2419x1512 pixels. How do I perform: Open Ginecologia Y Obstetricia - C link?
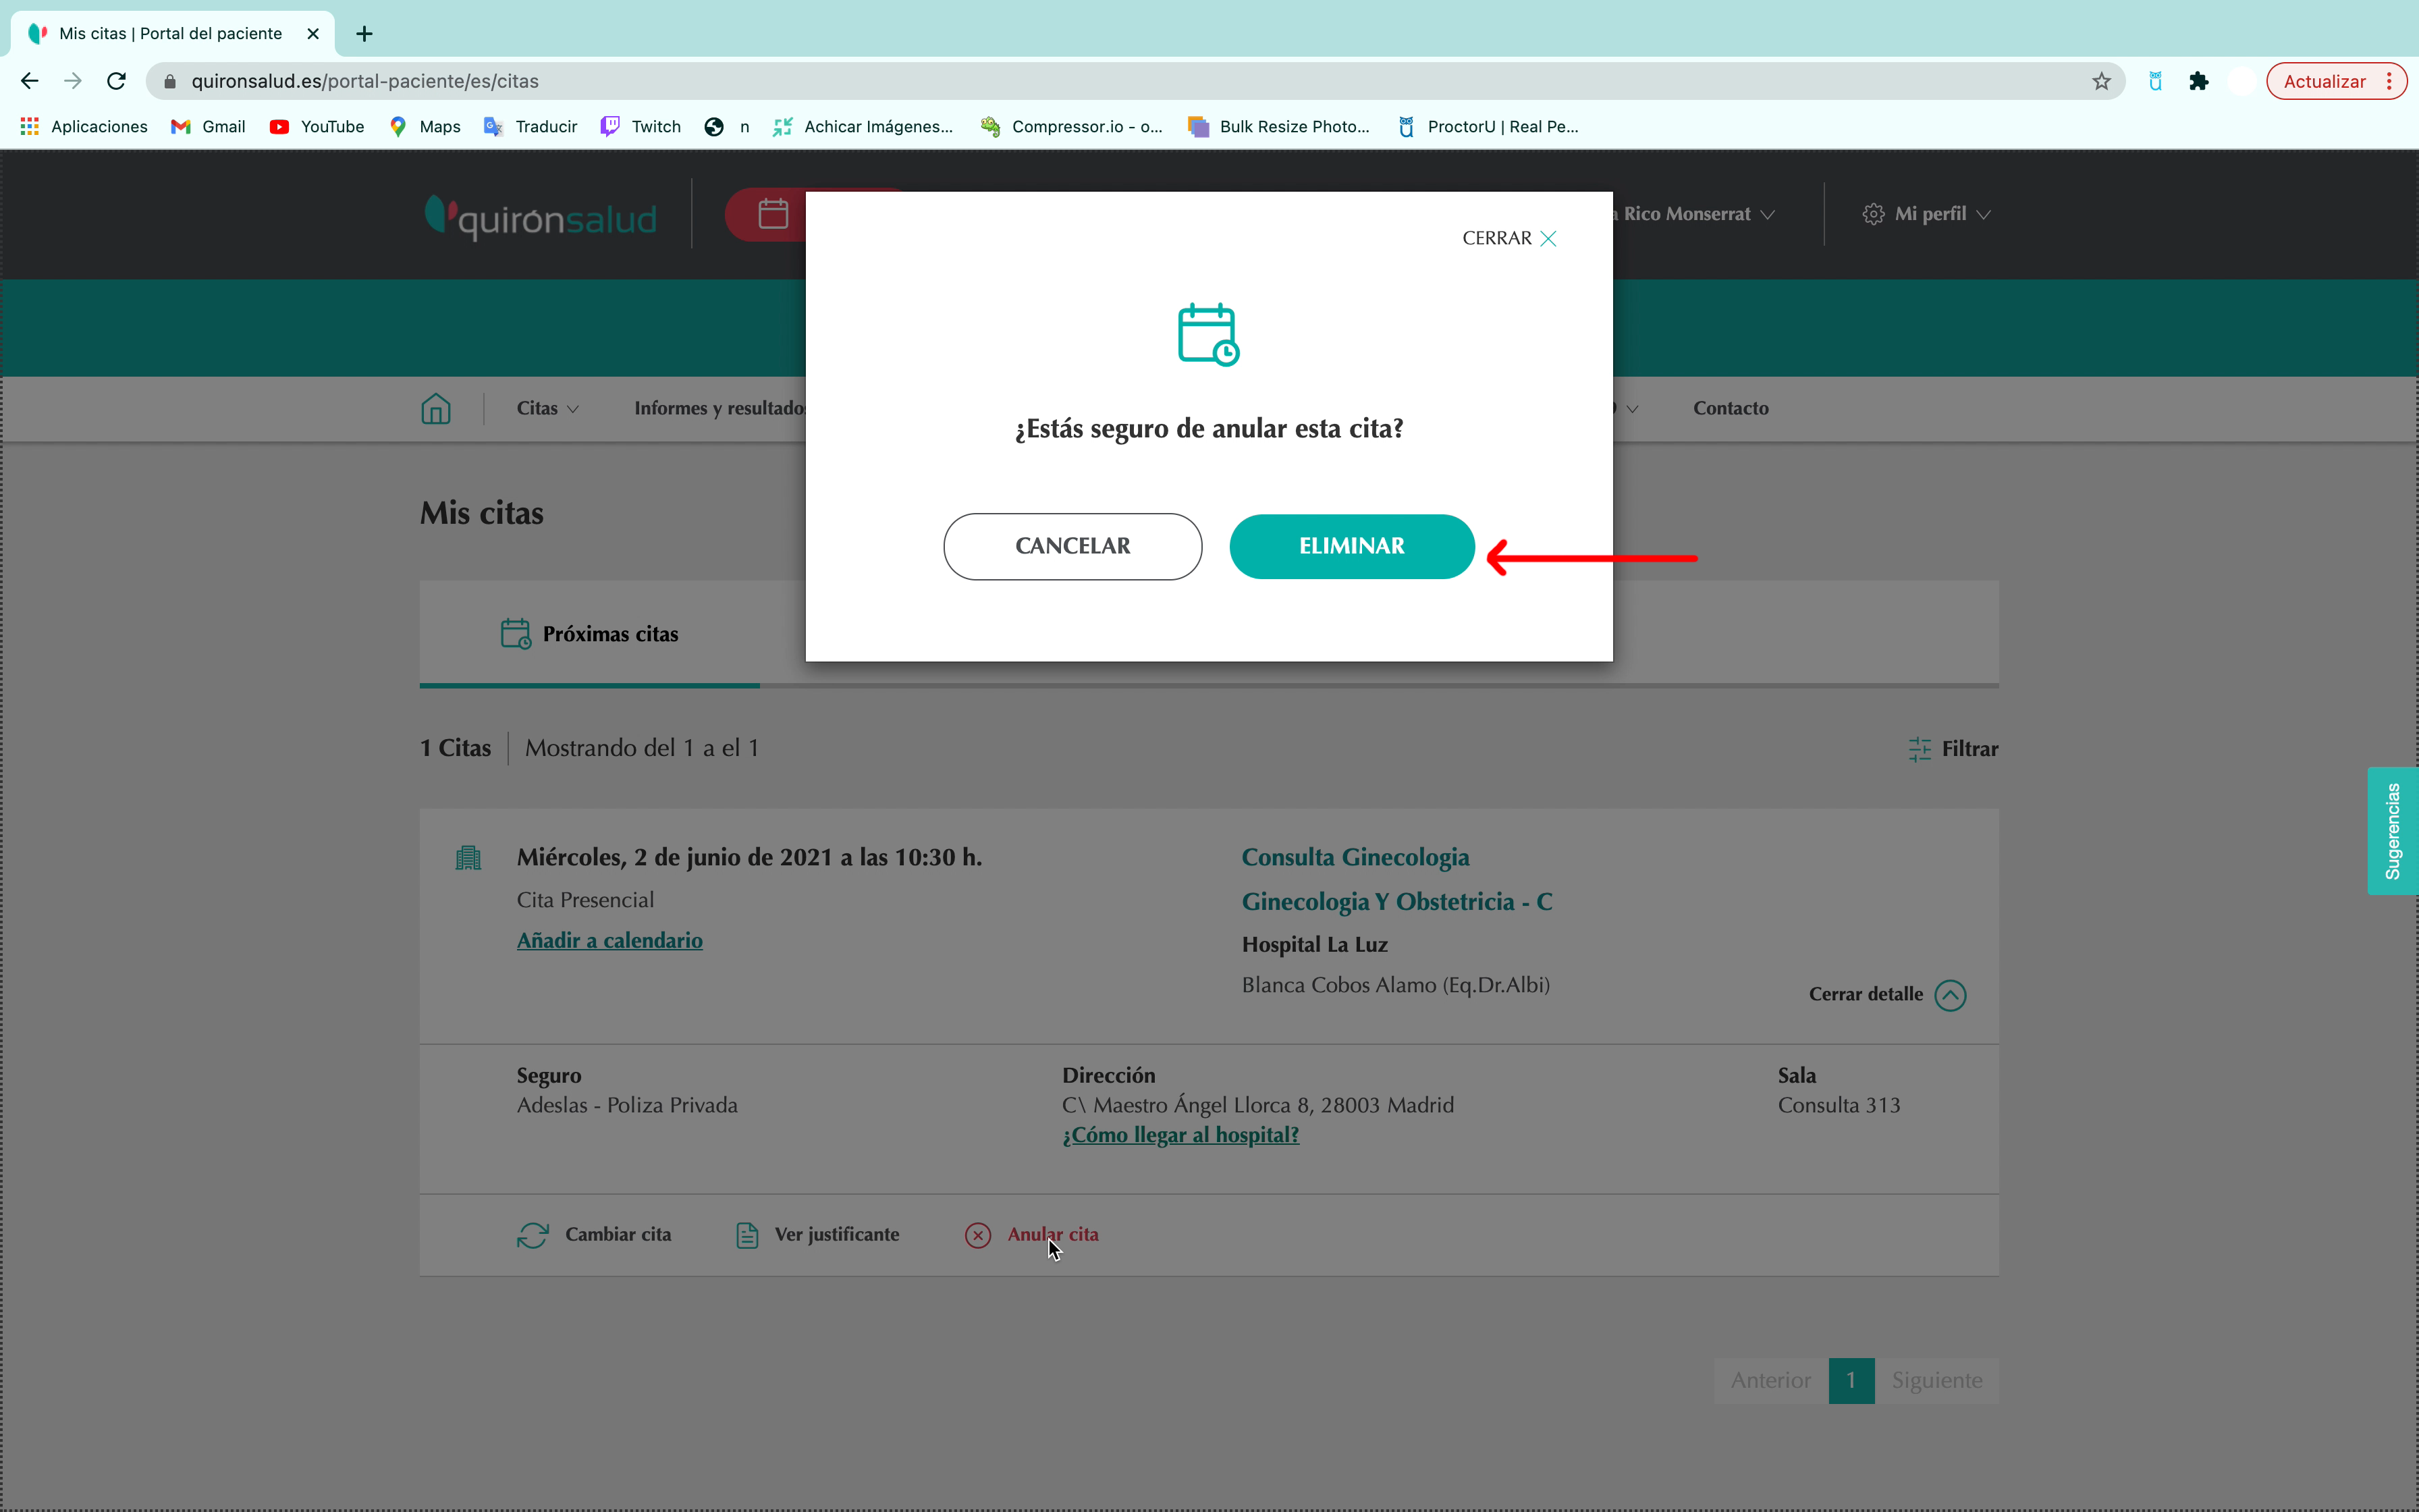1396,901
